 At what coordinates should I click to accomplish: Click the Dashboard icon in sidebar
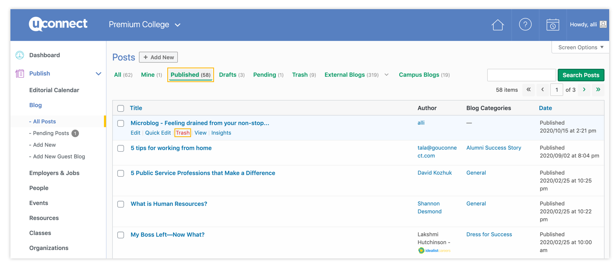20,55
